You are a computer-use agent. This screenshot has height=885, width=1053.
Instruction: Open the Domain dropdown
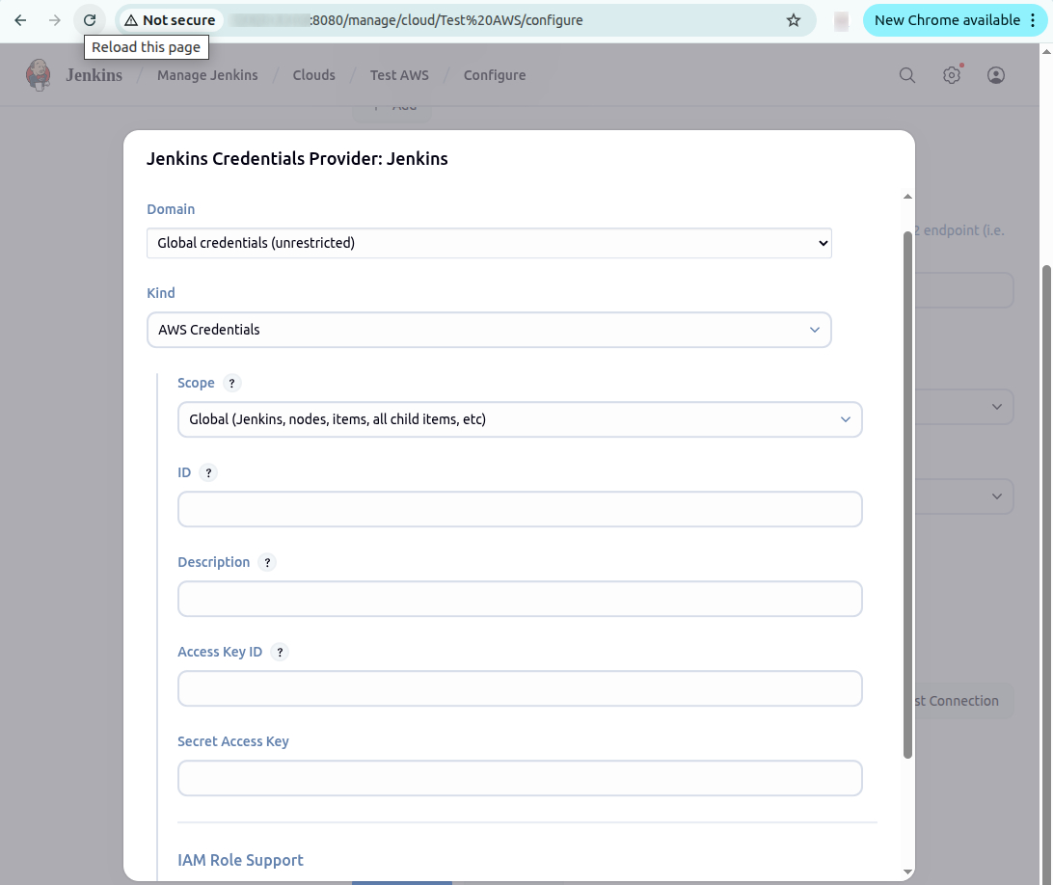pos(489,243)
